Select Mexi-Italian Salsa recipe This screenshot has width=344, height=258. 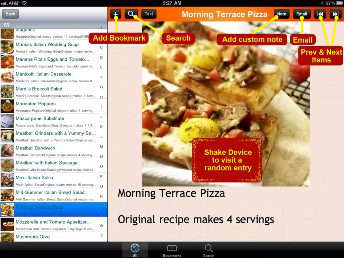(54, 180)
